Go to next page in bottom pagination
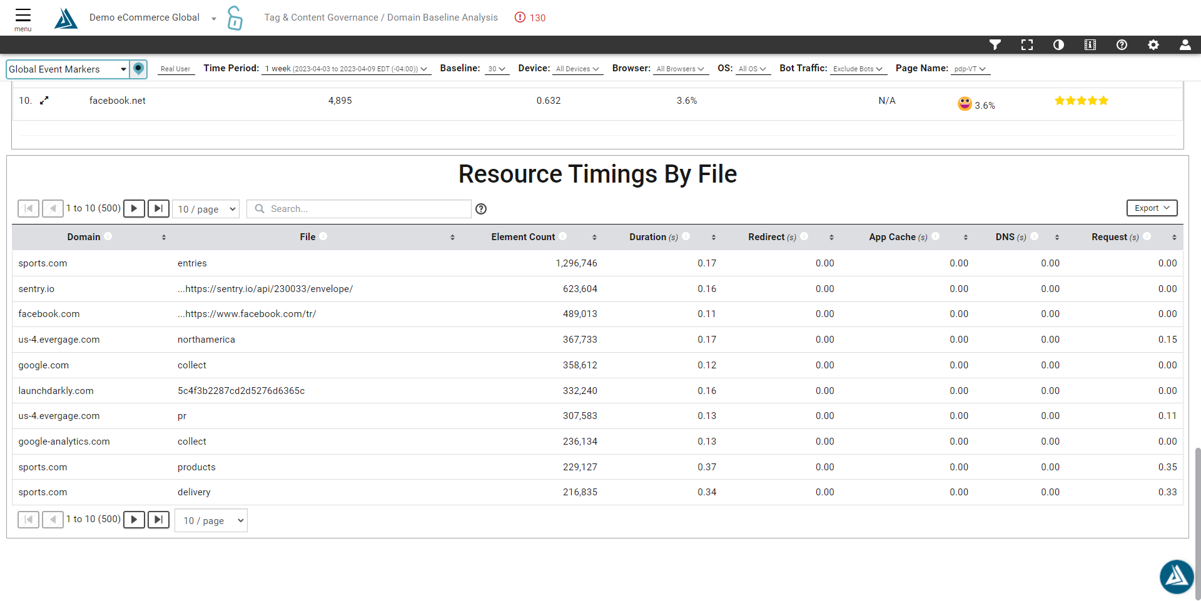Screen dimensions: 1201x601 pyautogui.click(x=134, y=520)
